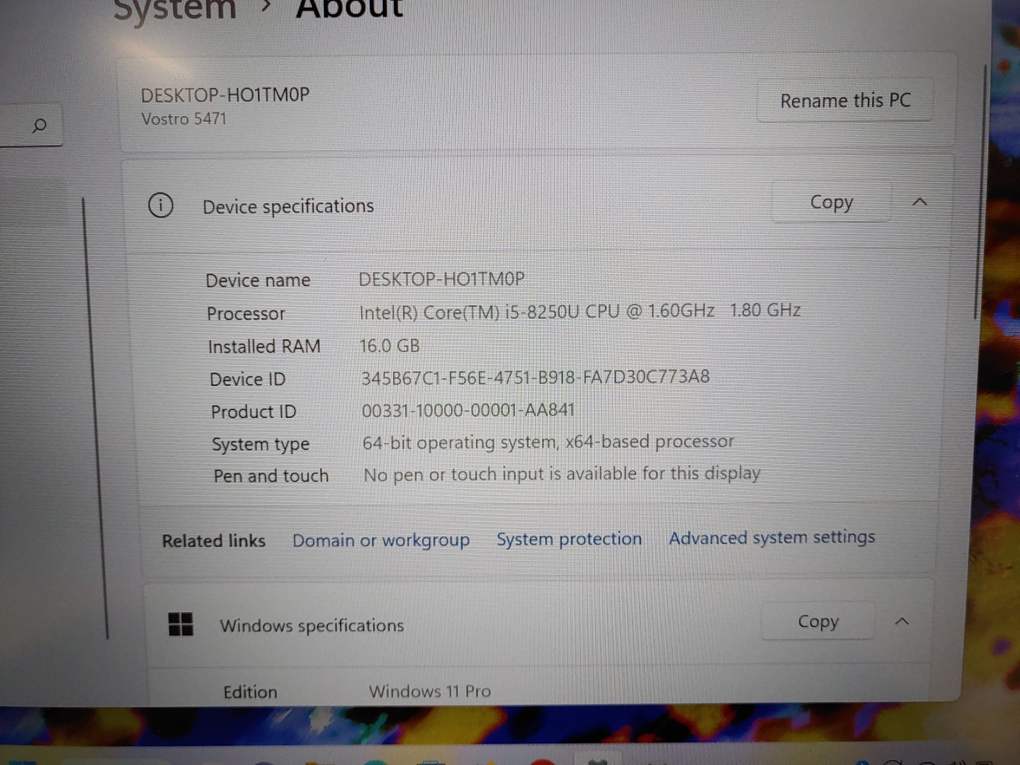The height and width of the screenshot is (765, 1020).
Task: Click the Product ID label
Action: click(254, 412)
